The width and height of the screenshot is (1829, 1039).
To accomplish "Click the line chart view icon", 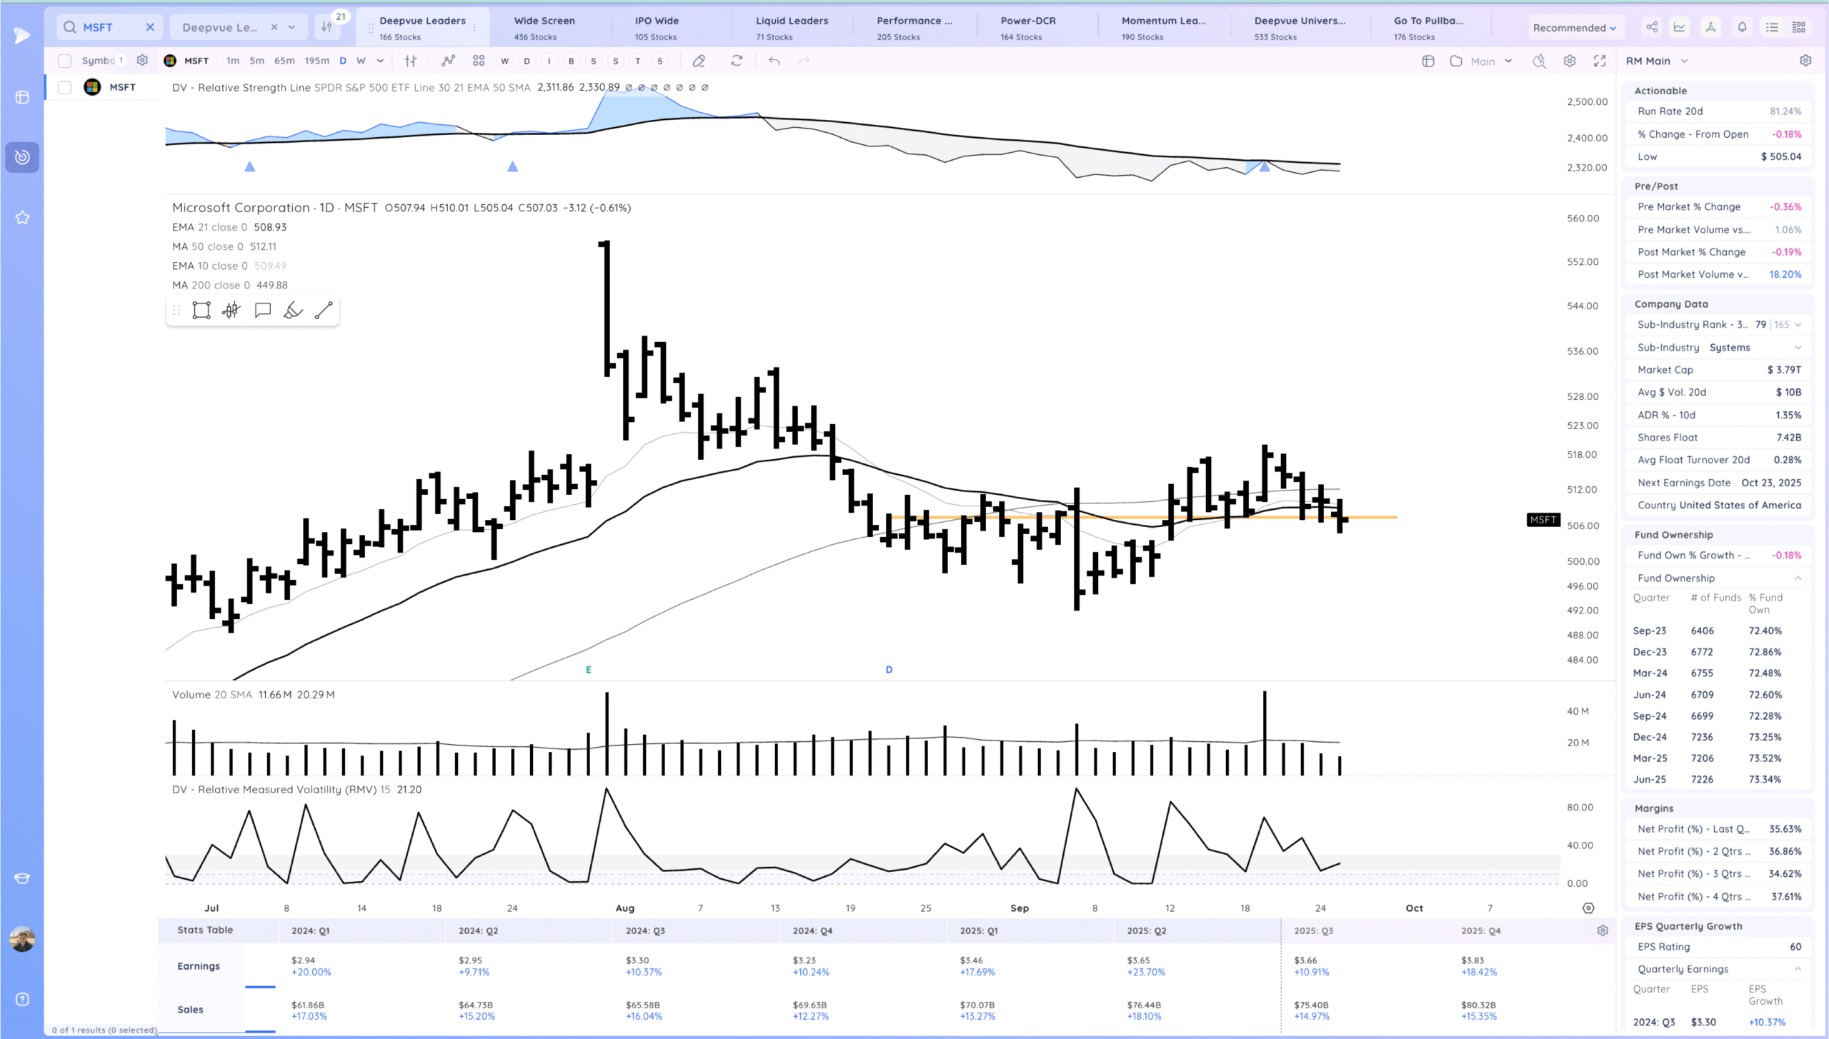I will [x=1680, y=27].
